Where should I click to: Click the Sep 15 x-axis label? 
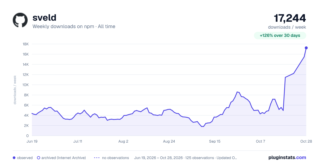(x=215, y=141)
